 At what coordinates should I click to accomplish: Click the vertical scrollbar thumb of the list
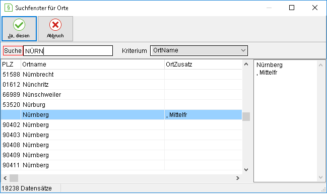click(x=246, y=116)
